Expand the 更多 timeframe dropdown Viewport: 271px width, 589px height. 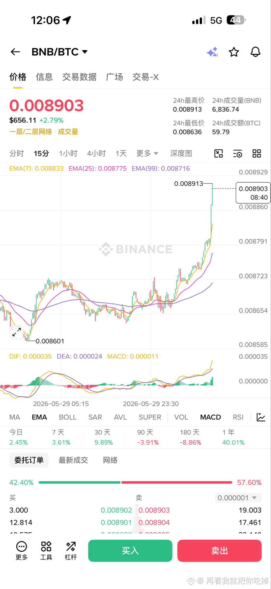point(147,153)
